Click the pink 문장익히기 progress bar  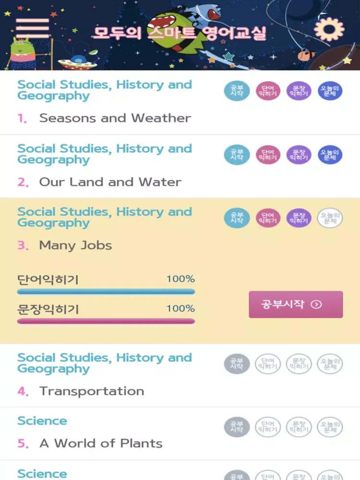click(106, 321)
